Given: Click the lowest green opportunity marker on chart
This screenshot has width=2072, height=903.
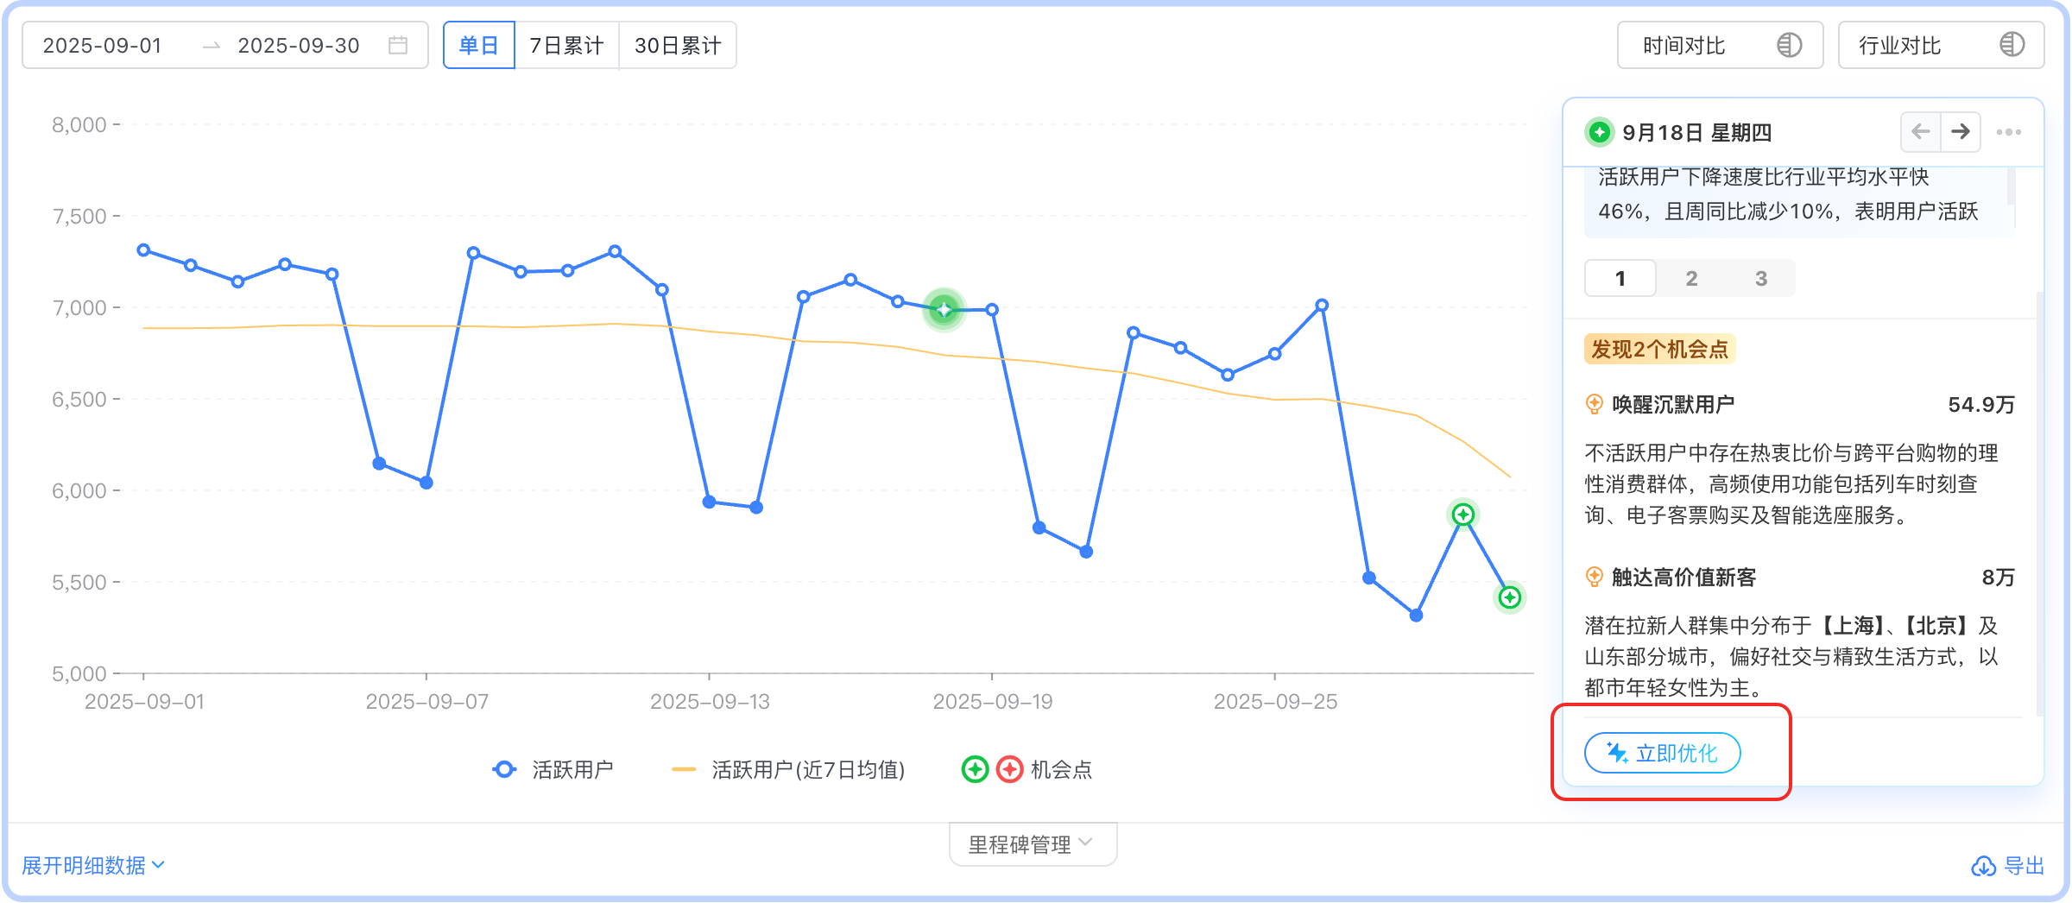Looking at the screenshot, I should click(x=1509, y=597).
